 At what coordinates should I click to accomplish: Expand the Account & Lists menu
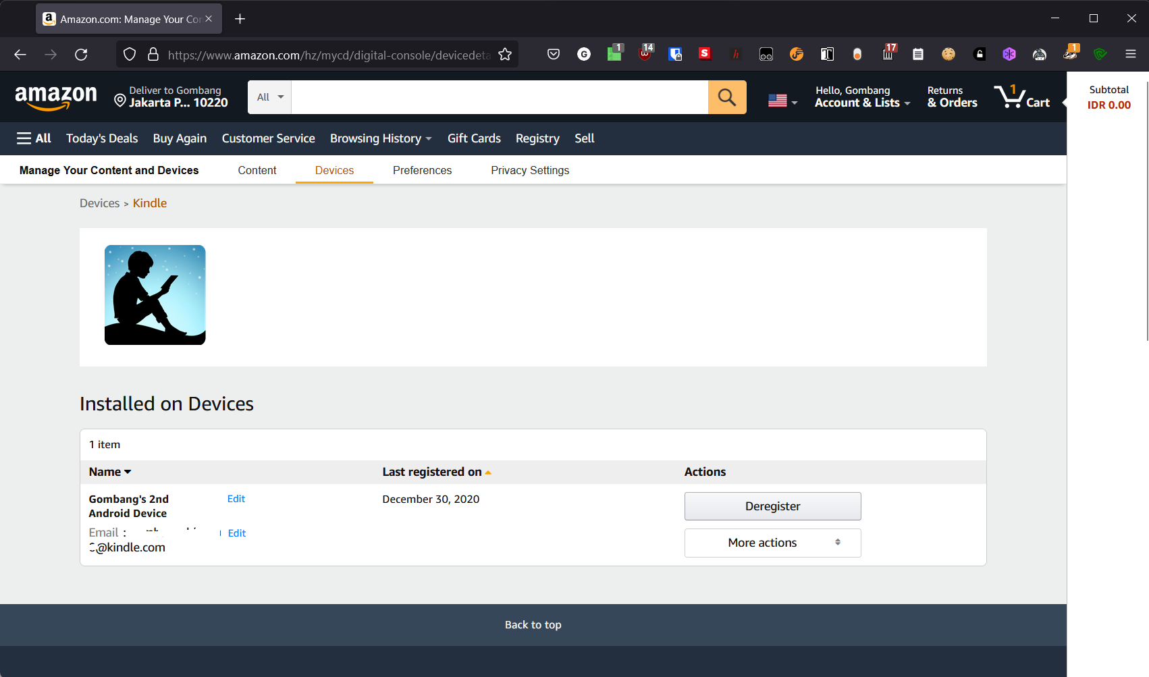[x=862, y=97]
